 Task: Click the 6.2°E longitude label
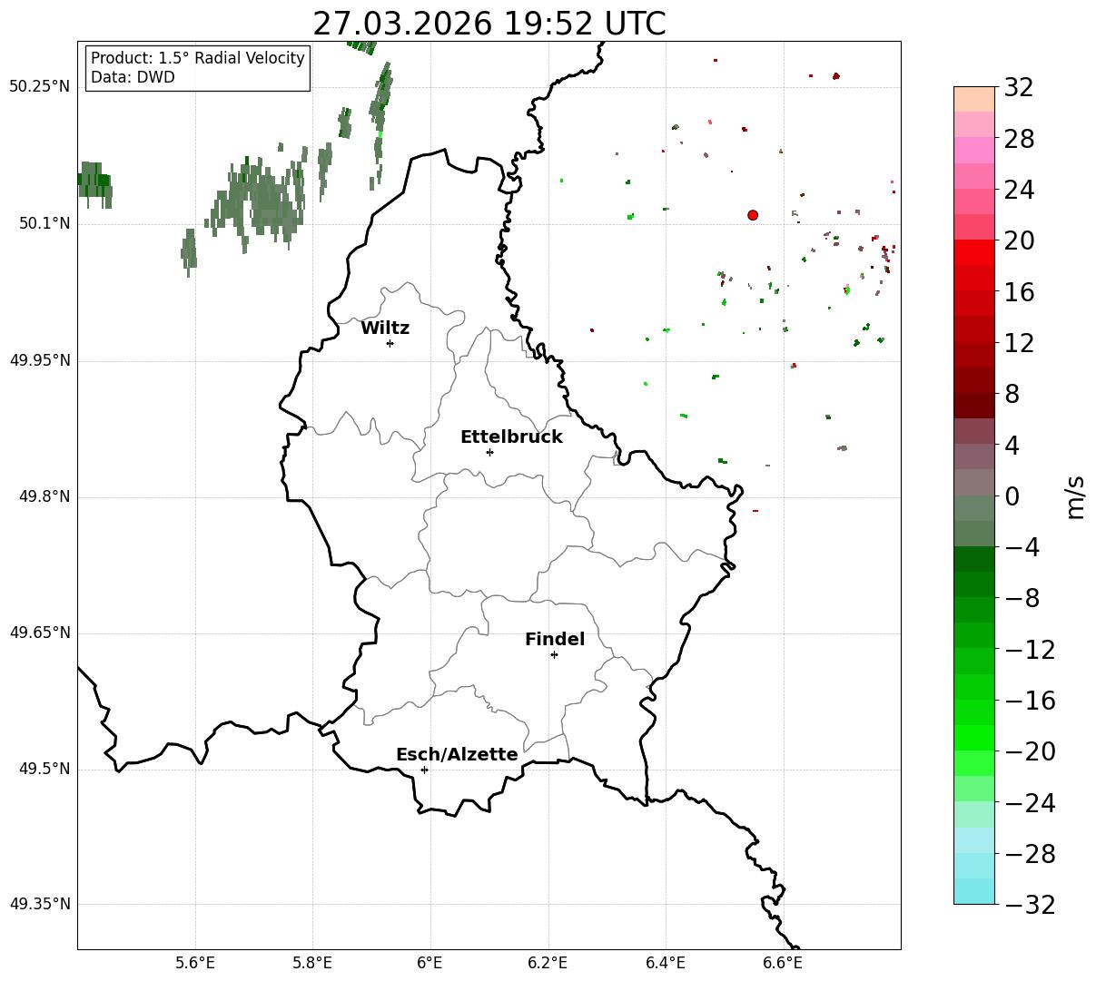coord(548,964)
